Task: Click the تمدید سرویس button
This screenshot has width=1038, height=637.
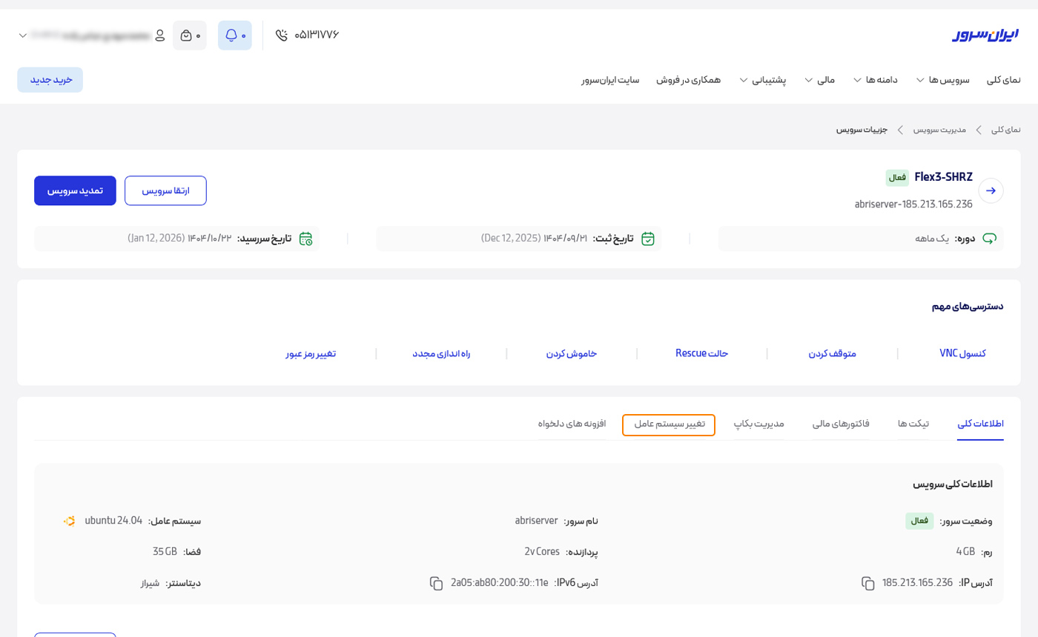Action: click(x=75, y=190)
